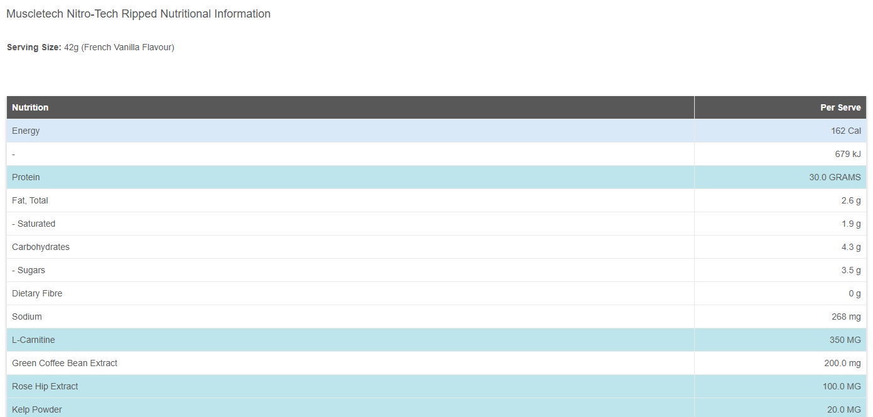
Task: Click the '268 mg' value
Action: [846, 317]
